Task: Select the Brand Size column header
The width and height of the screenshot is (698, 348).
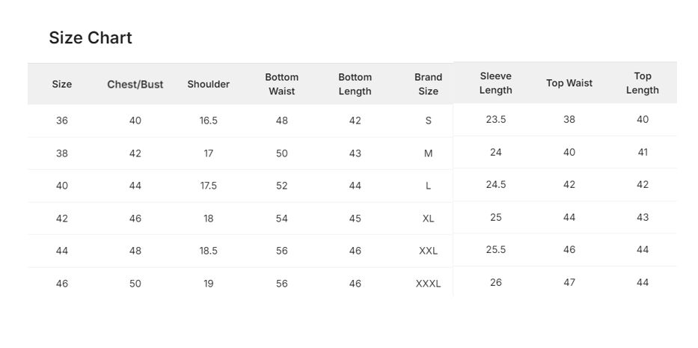Action: [x=428, y=85]
